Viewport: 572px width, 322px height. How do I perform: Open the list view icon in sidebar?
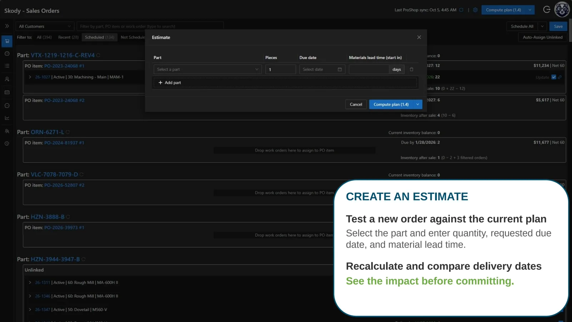tap(7, 66)
